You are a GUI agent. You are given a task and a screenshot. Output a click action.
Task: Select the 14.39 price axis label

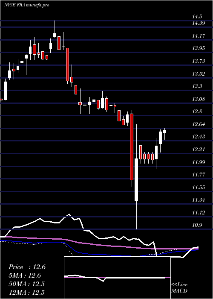coord(199,23)
